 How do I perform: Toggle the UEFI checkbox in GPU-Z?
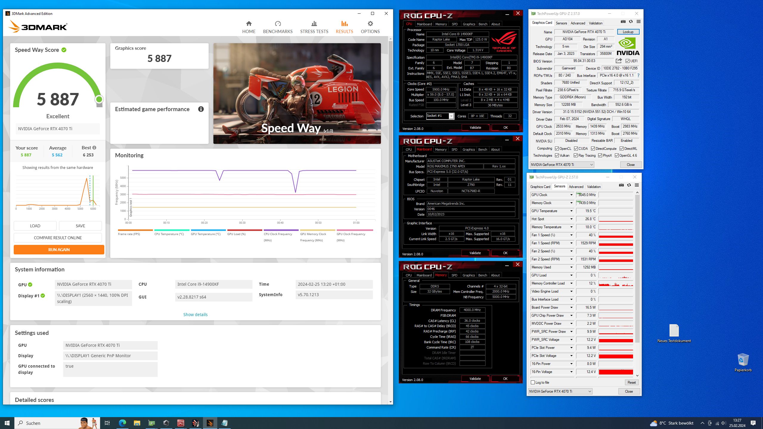(627, 61)
